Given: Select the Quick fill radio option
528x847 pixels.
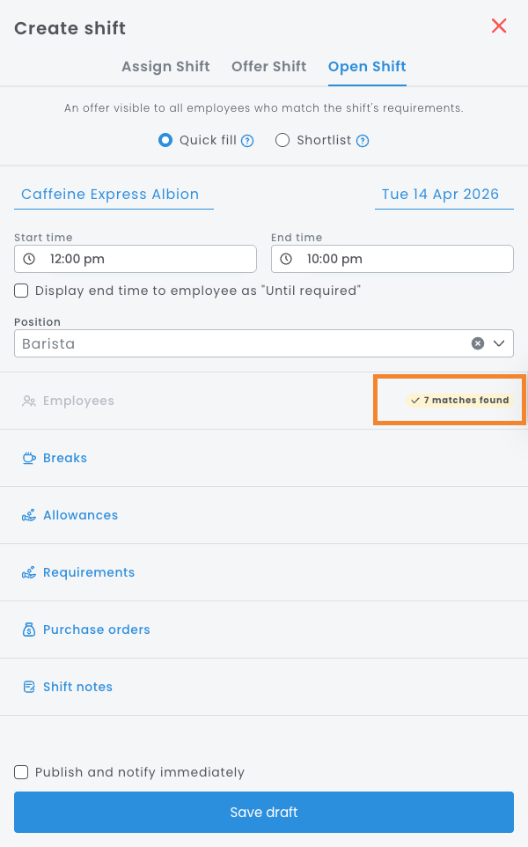Looking at the screenshot, I should click(165, 140).
